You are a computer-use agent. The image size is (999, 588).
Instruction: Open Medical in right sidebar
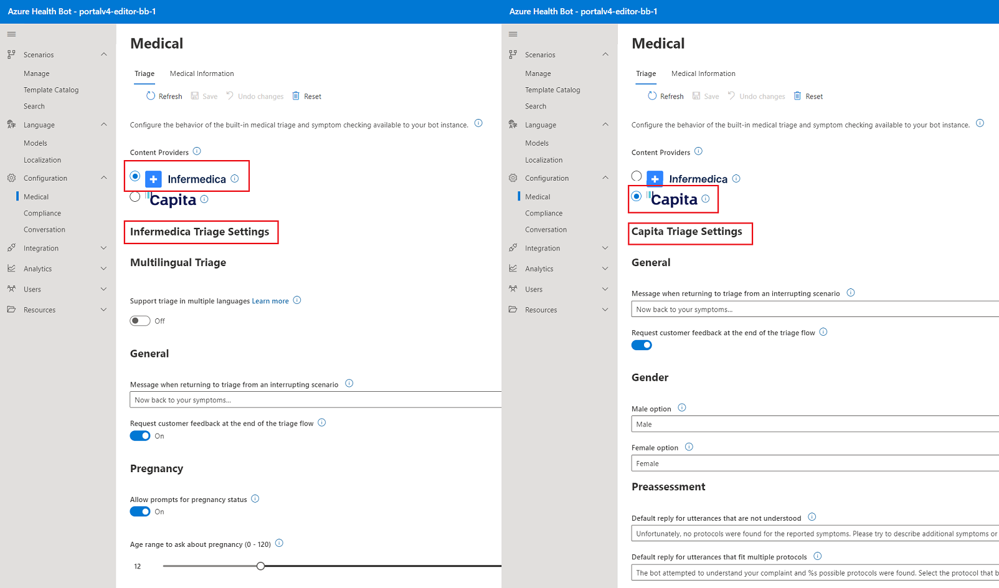click(537, 197)
